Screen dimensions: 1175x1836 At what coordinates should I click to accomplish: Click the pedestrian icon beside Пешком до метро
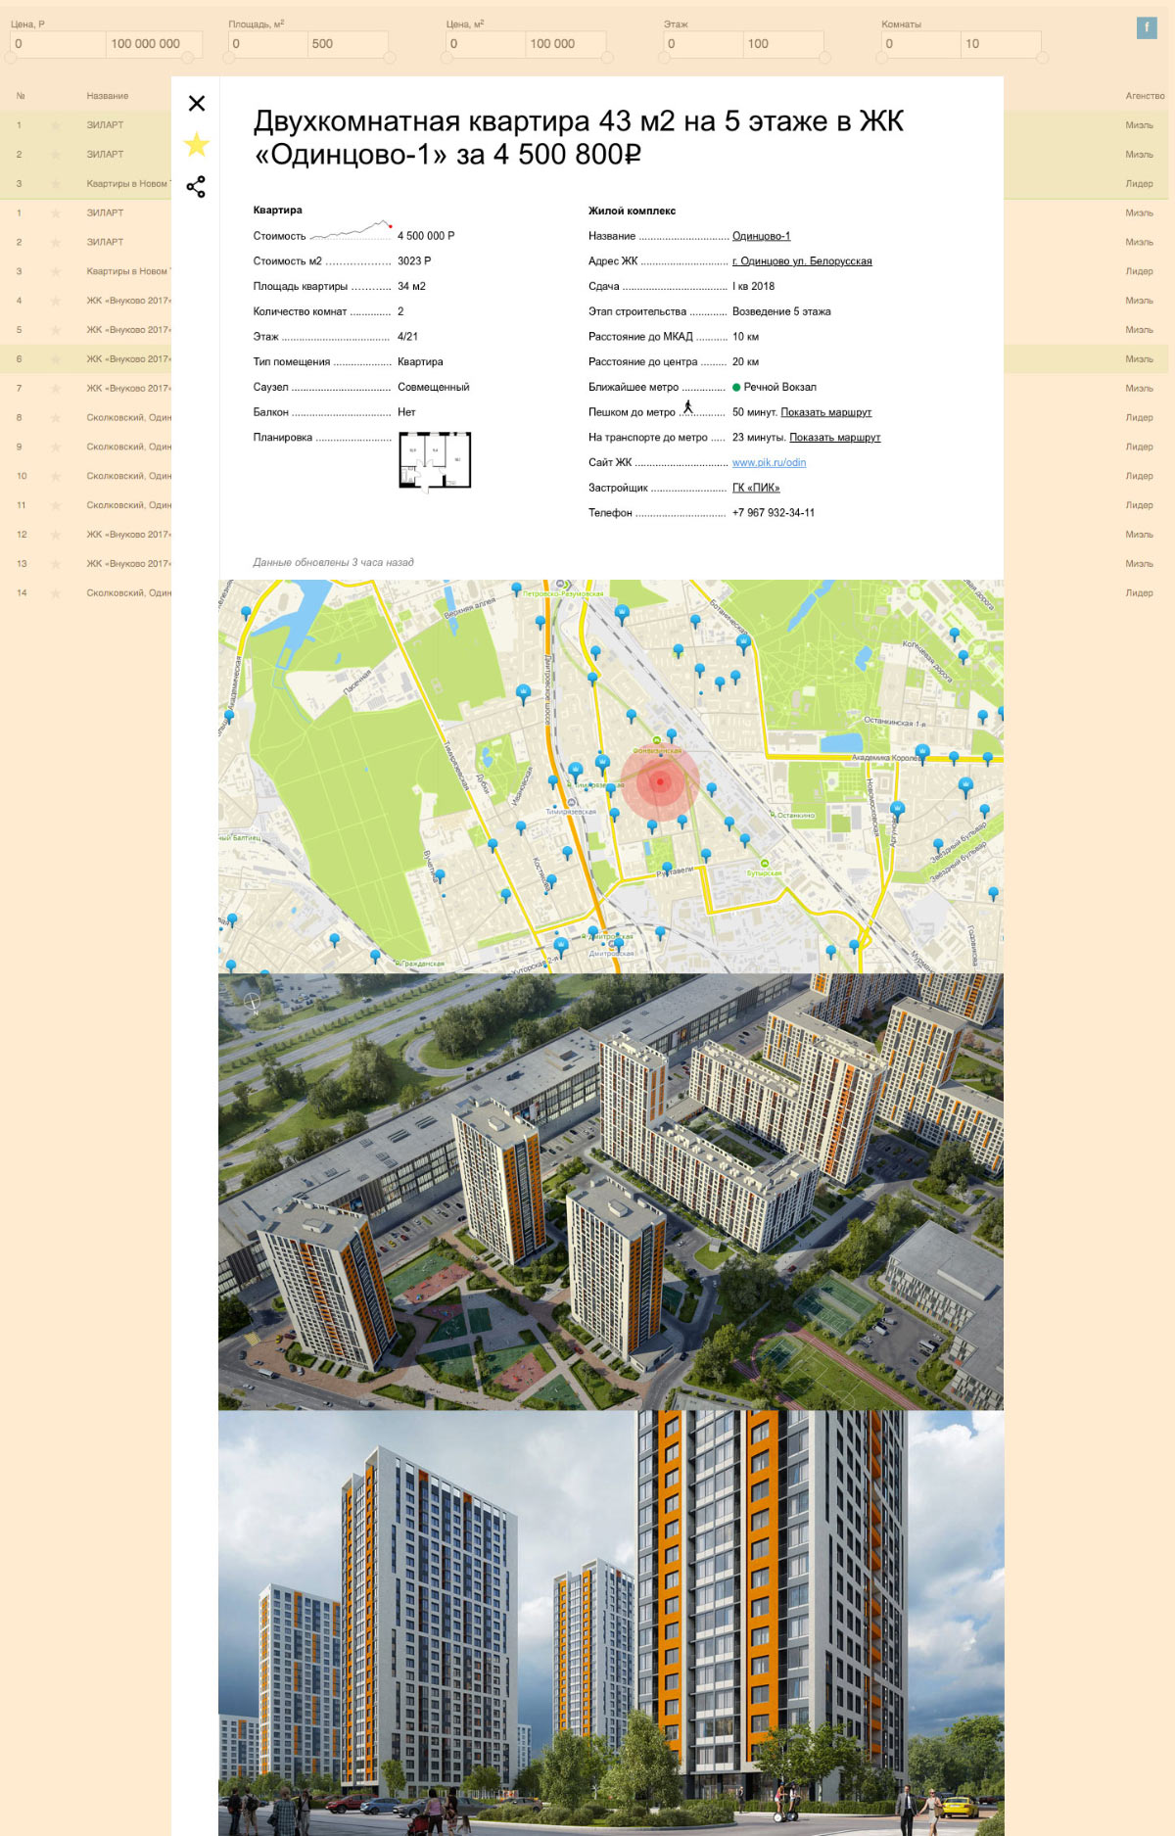pyautogui.click(x=688, y=407)
